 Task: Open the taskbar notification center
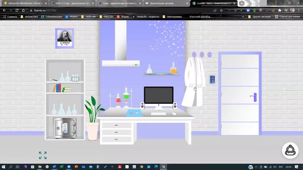click(x=297, y=167)
